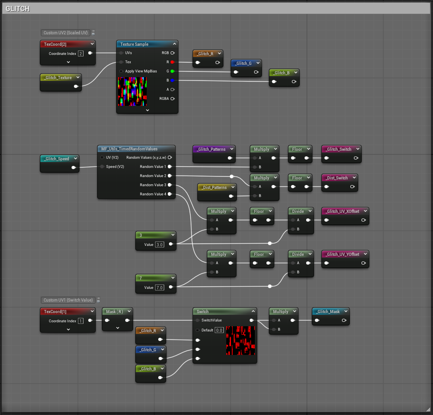Click the comment bubble icon beside Custom UV1
Image resolution: width=433 pixels, height=415 pixels.
click(x=98, y=300)
